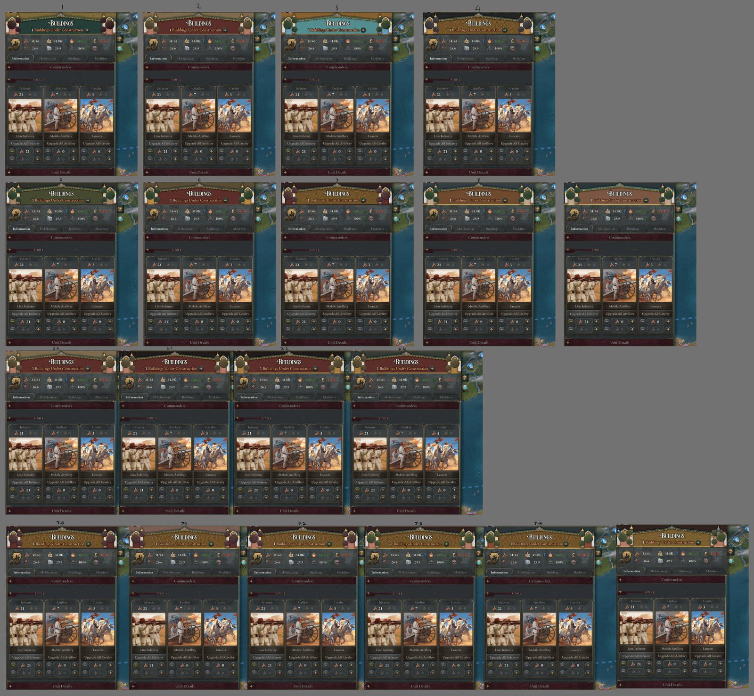Open Information tab in teal-header panel

[x=296, y=58]
